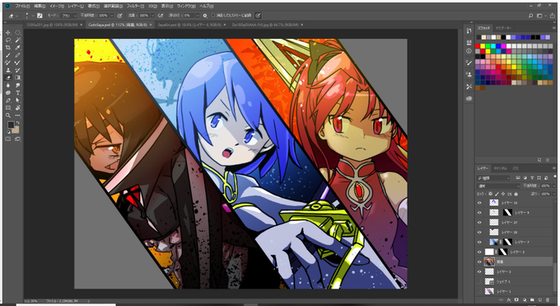Open the Edit Toolbar three-dots button
The width and height of the screenshot is (560, 306).
pyautogui.click(x=17, y=115)
